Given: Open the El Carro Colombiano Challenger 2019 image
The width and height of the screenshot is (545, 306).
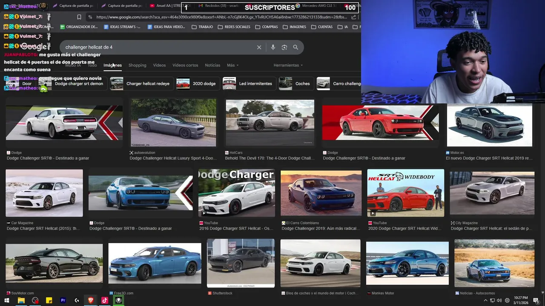Looking at the screenshot, I should click(321, 193).
